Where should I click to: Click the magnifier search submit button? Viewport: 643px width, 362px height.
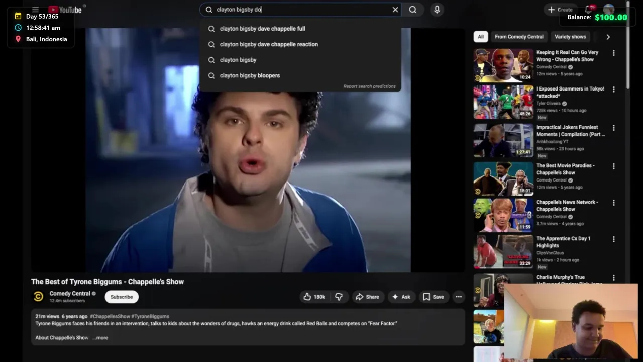pyautogui.click(x=412, y=10)
